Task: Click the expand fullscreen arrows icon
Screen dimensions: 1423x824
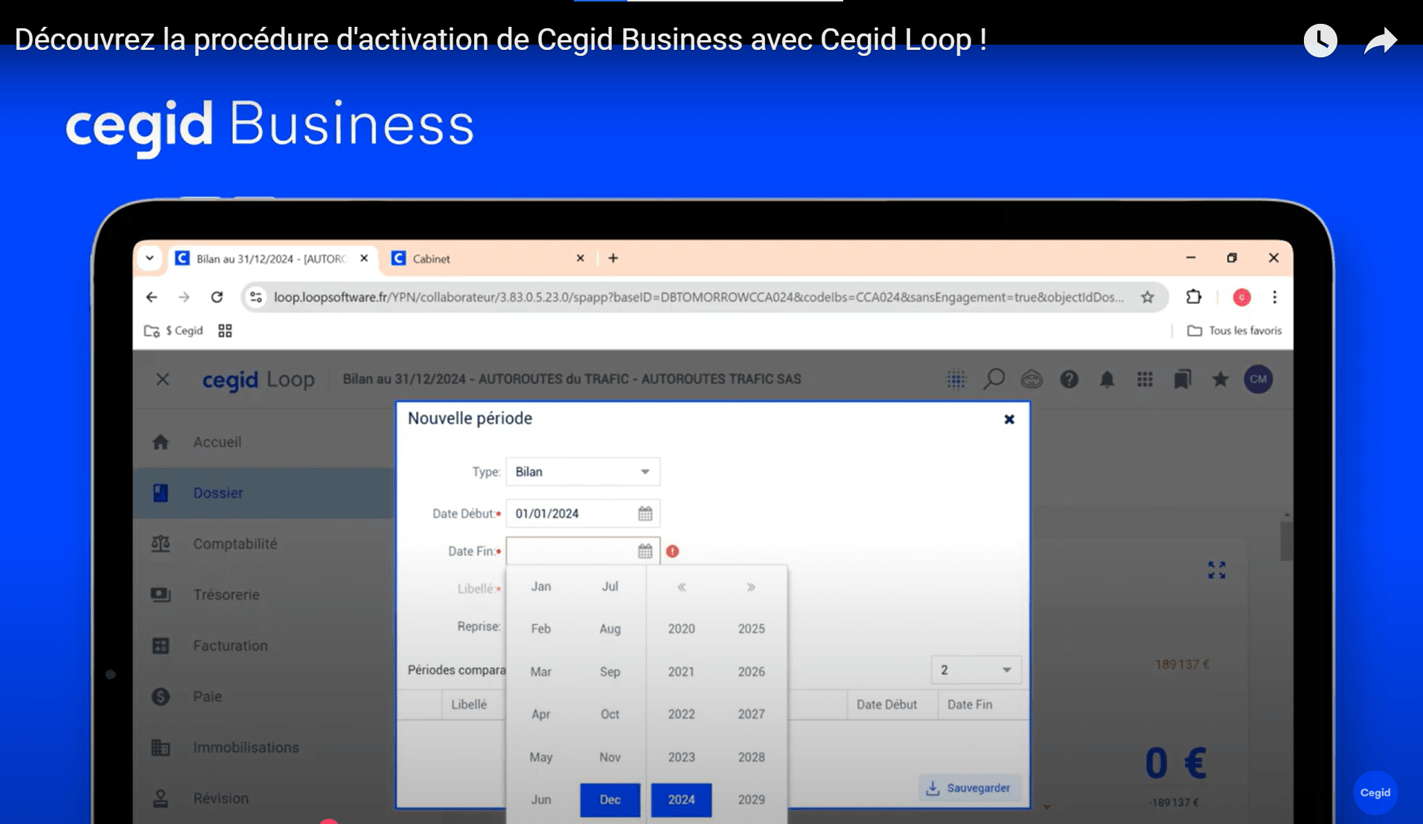Action: pos(1217,570)
